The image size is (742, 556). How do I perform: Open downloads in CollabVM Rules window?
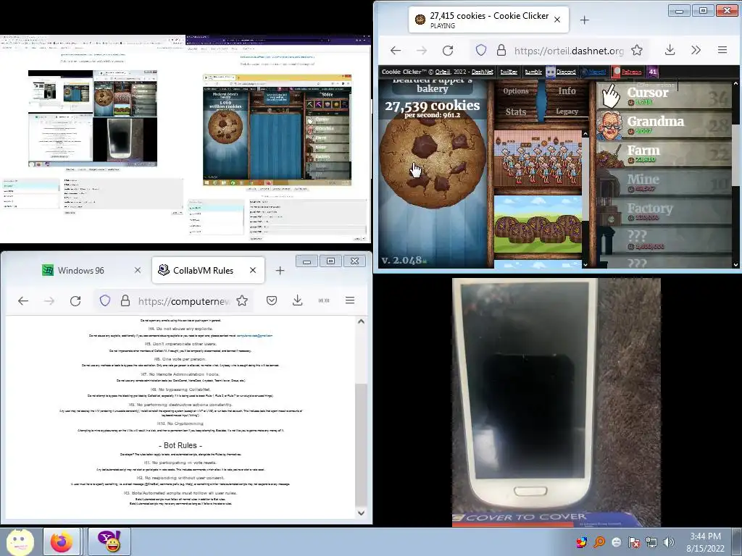coord(298,300)
